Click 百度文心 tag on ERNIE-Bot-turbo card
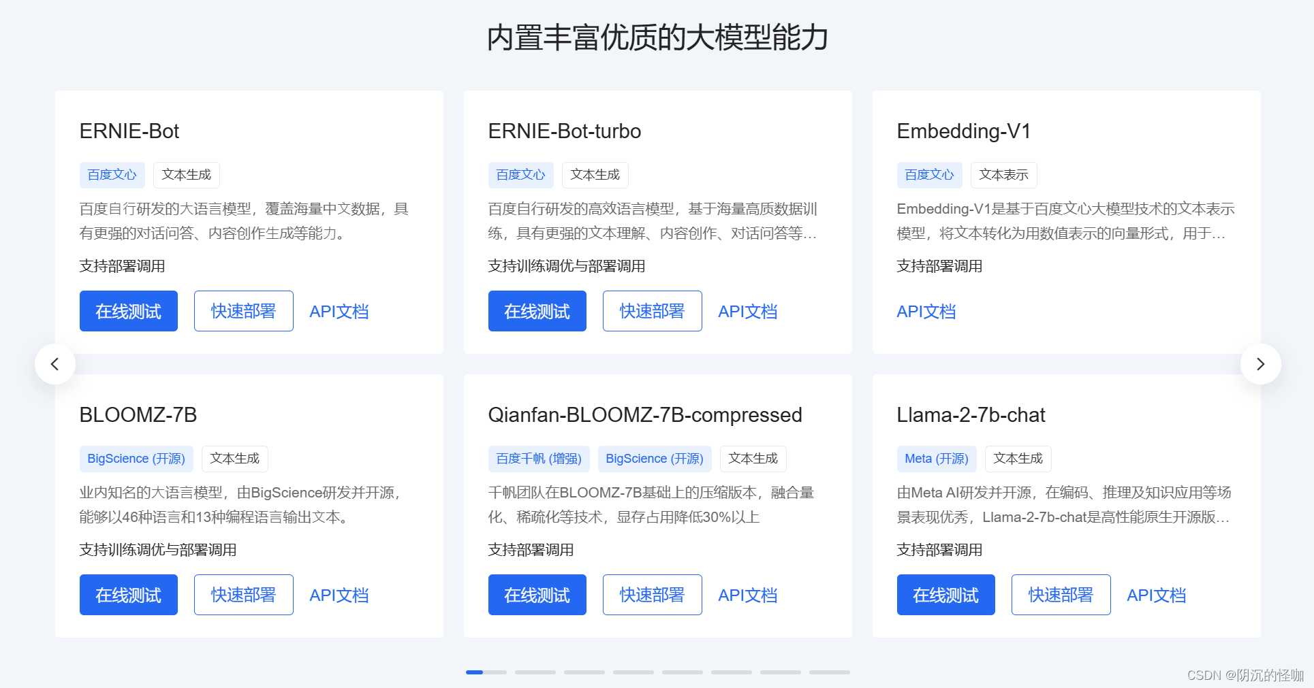 click(521, 175)
